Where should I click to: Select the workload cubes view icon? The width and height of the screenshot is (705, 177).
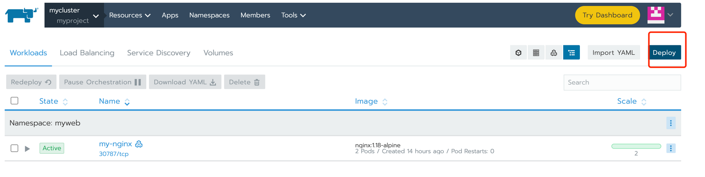[x=554, y=53]
